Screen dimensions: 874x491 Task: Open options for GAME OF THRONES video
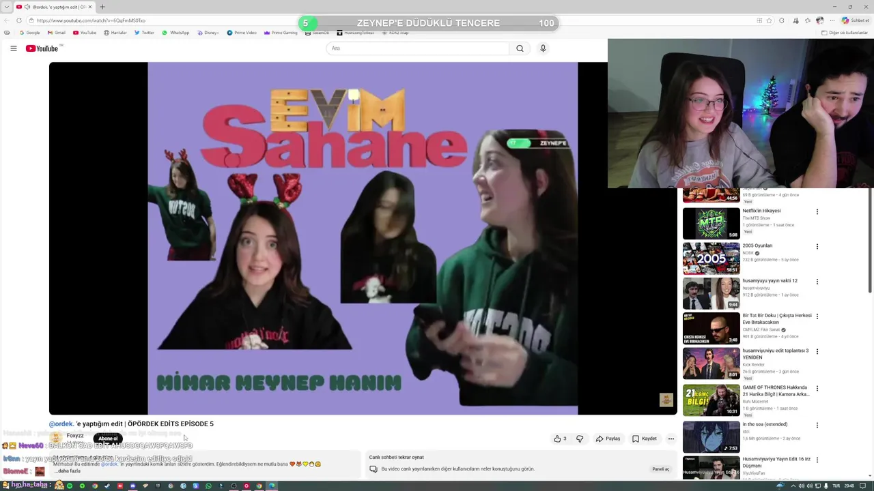(817, 389)
